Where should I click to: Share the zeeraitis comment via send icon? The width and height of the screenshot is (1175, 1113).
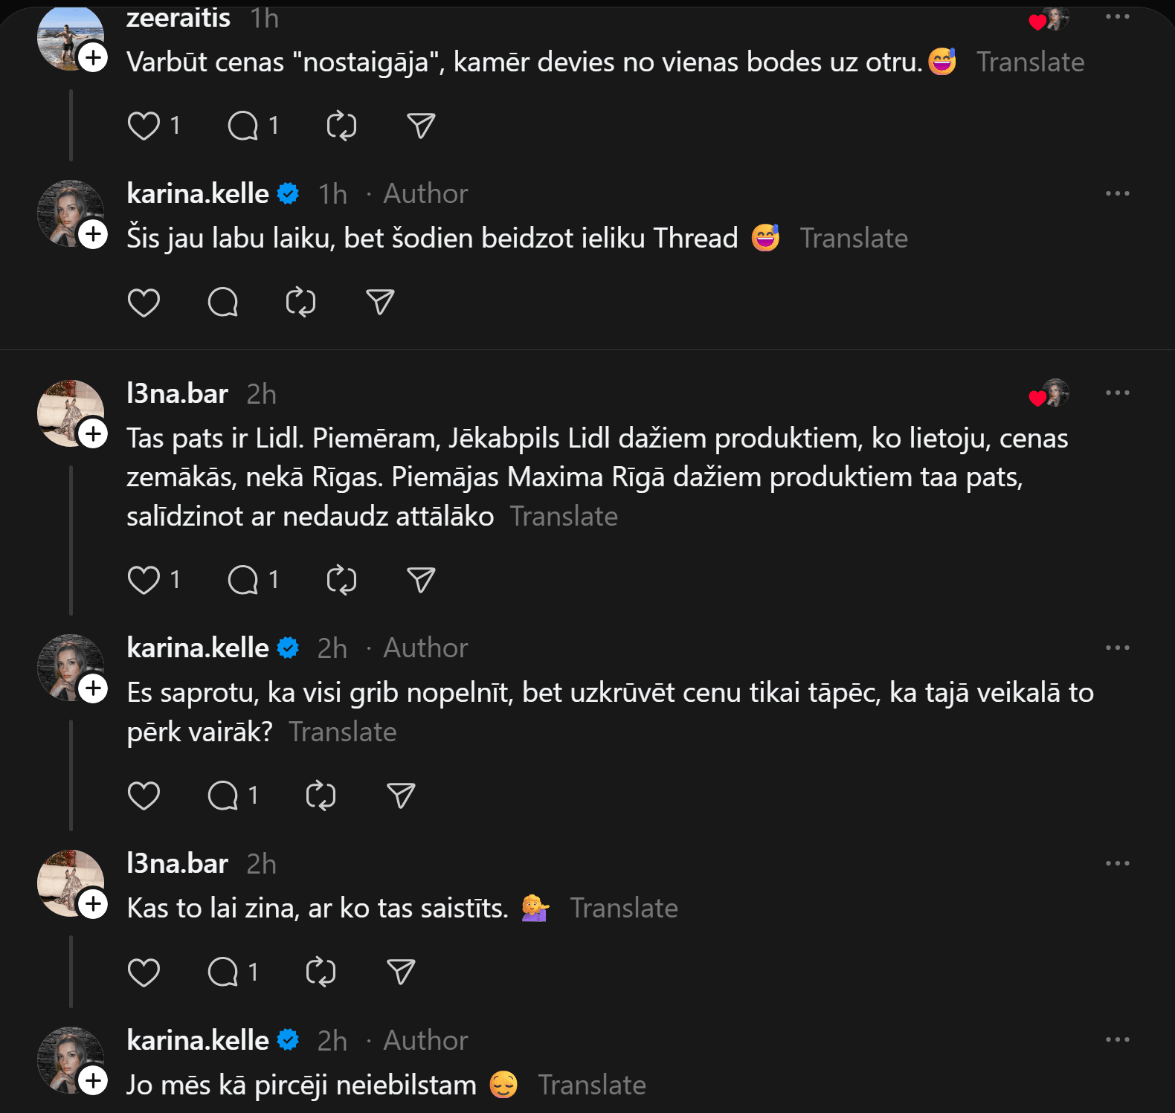(x=421, y=126)
